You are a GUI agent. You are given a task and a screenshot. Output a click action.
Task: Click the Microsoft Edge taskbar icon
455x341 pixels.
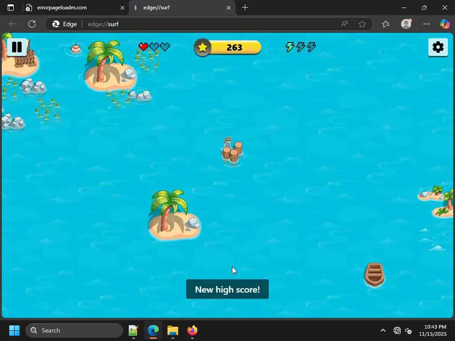153,330
